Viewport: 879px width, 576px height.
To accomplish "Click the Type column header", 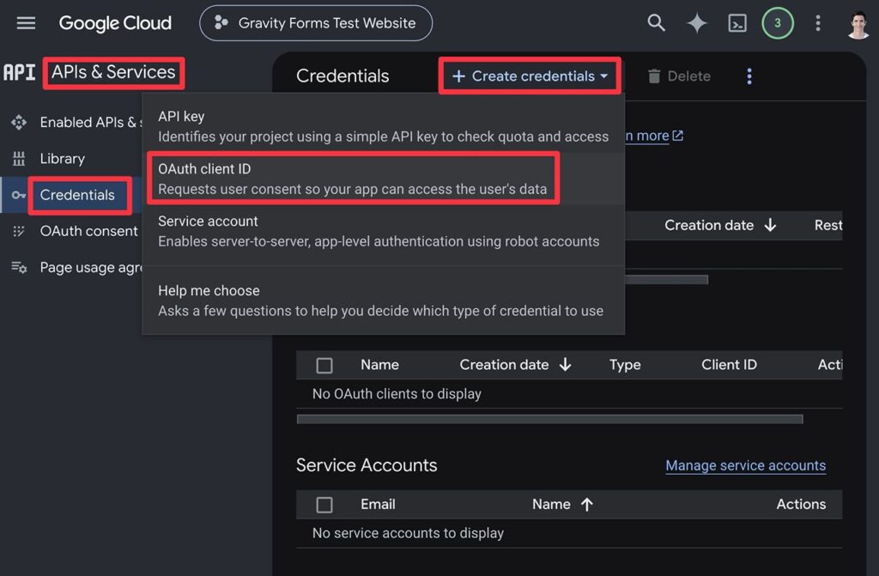I will click(625, 365).
